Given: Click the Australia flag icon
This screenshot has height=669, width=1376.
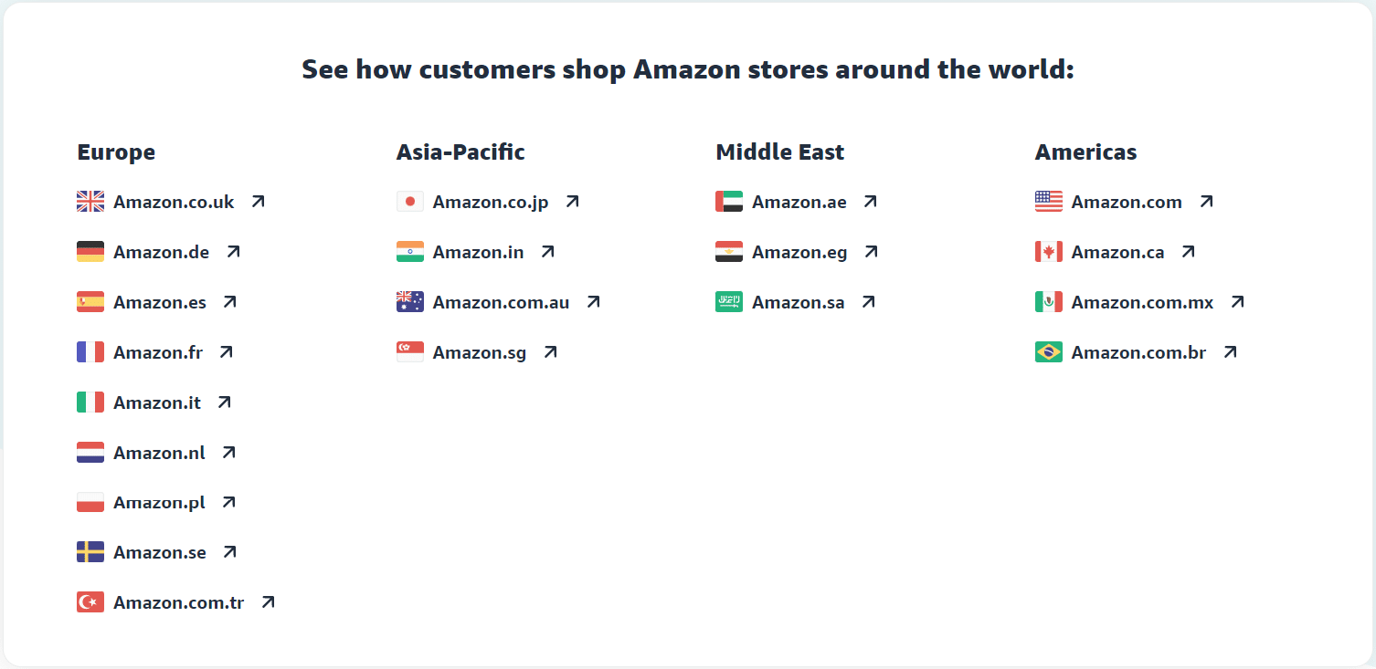Looking at the screenshot, I should click(x=410, y=302).
